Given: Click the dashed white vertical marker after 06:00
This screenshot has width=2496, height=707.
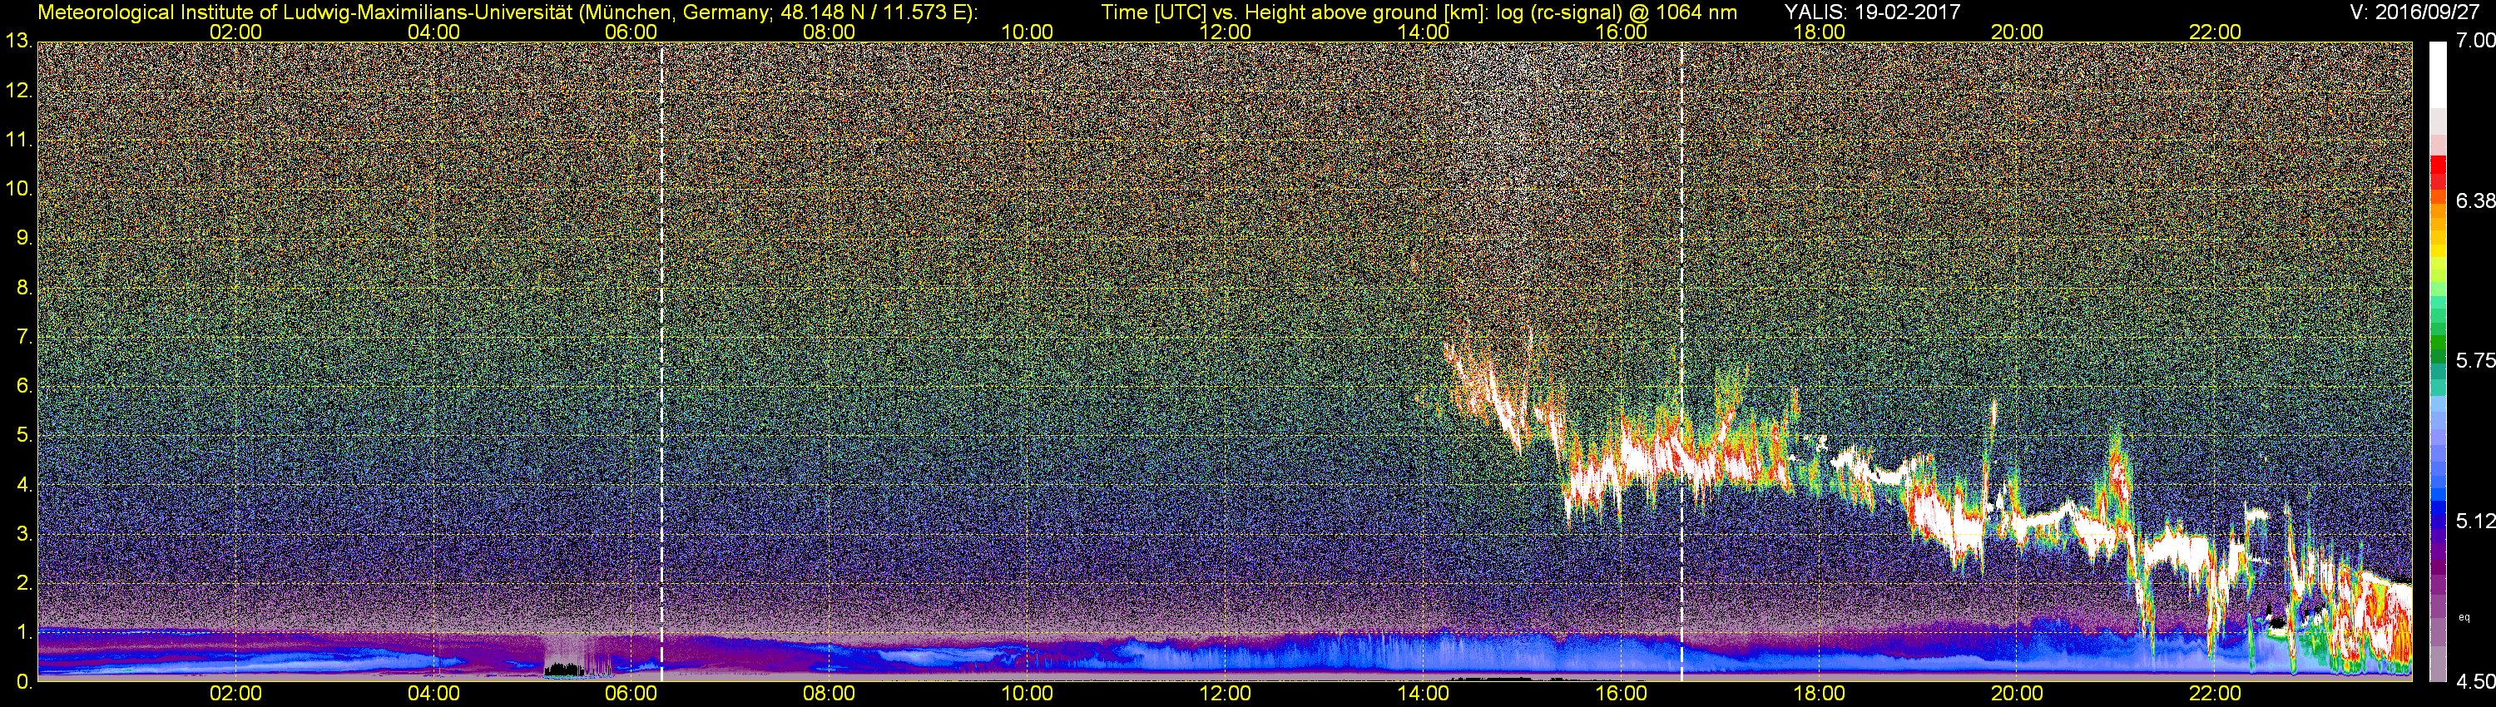Looking at the screenshot, I should pyautogui.click(x=661, y=361).
